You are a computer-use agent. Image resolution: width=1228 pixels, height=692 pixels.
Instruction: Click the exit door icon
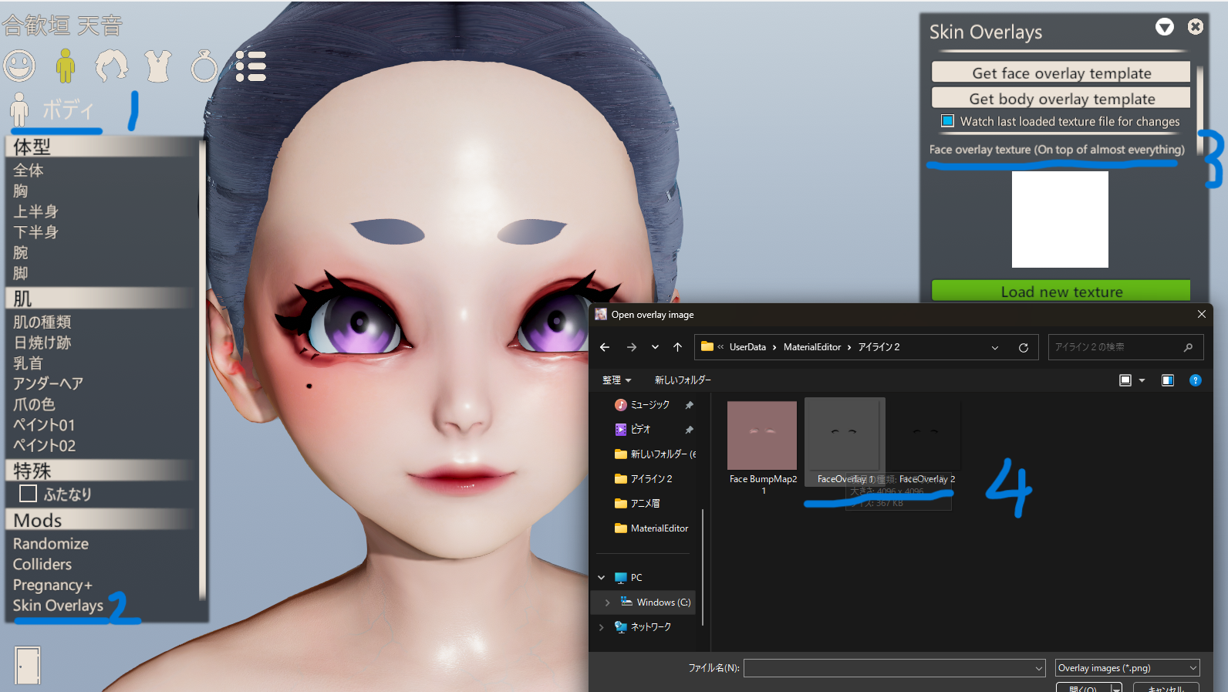[x=28, y=664]
